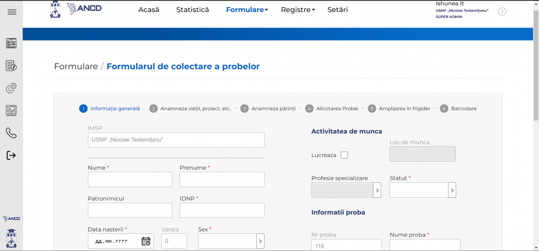Click the 'Informatii proba' heading
539x251 pixels.
pyautogui.click(x=338, y=212)
